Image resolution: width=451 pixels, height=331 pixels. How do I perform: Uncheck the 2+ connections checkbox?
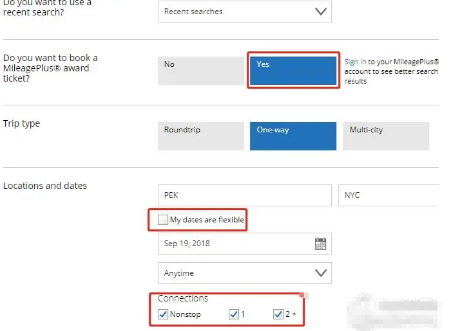click(x=278, y=314)
